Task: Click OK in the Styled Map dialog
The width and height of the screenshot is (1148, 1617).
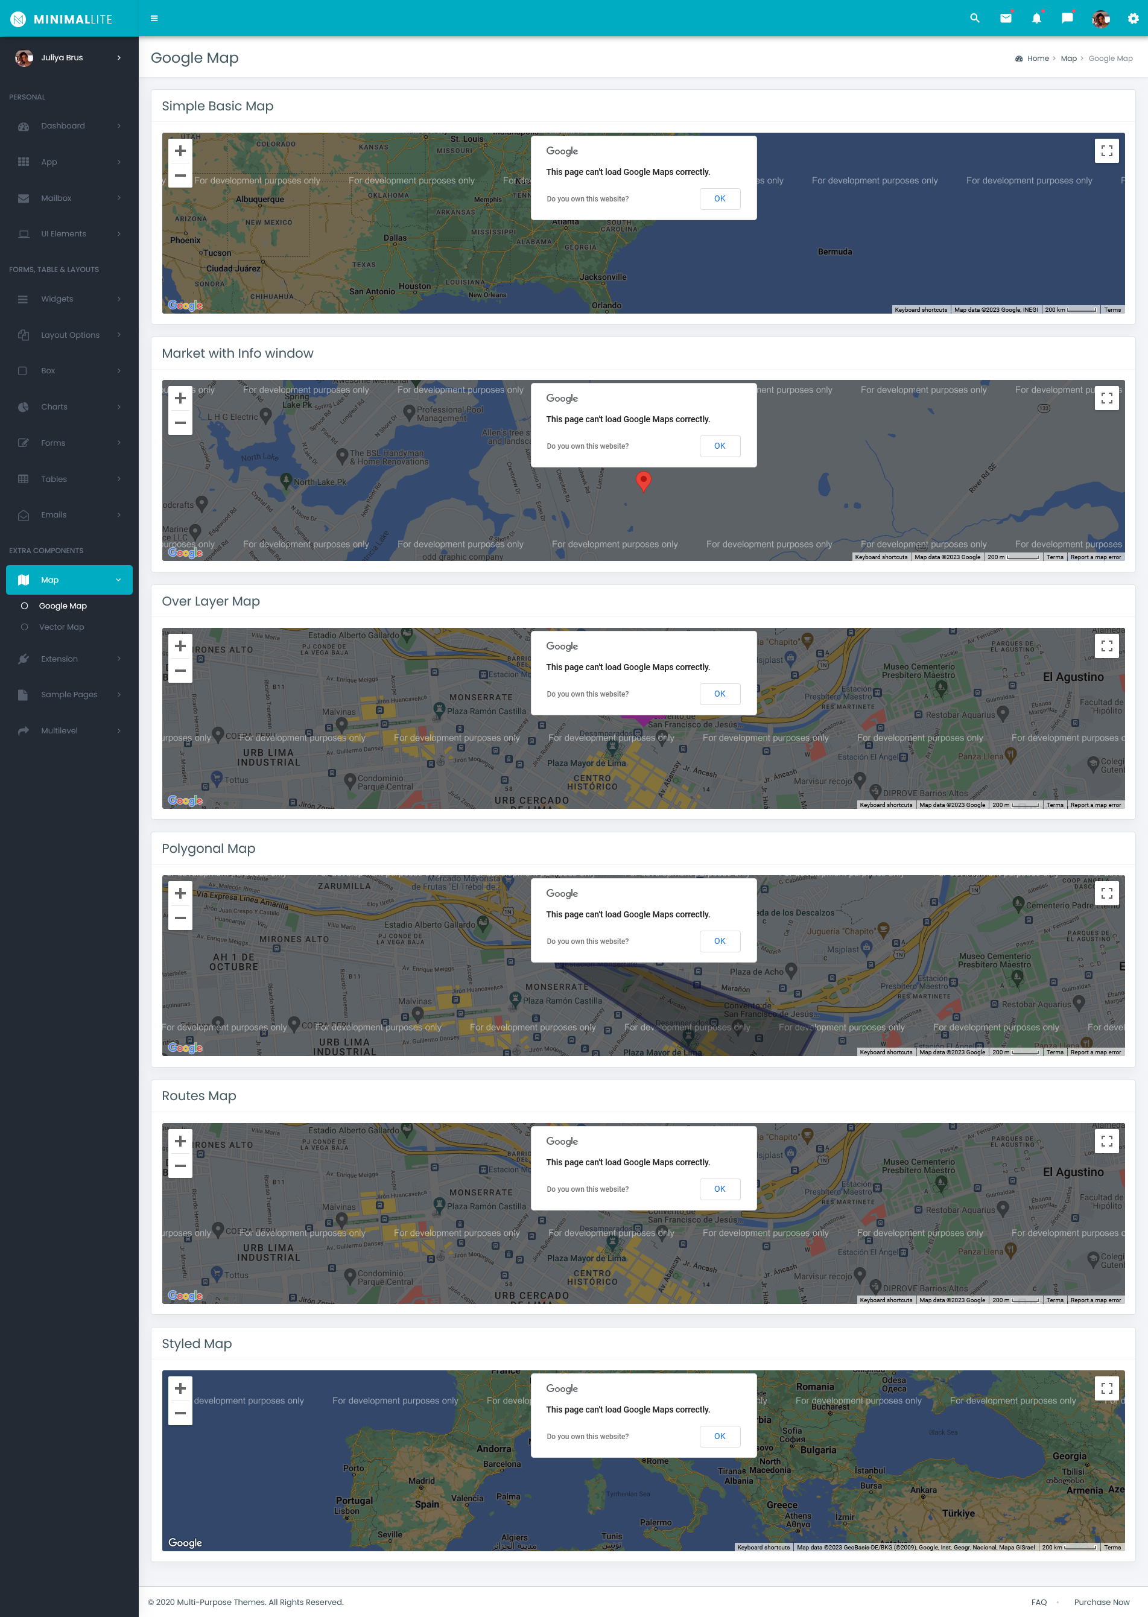Action: [720, 1436]
